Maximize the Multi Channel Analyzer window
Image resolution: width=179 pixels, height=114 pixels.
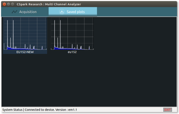click(13, 4)
